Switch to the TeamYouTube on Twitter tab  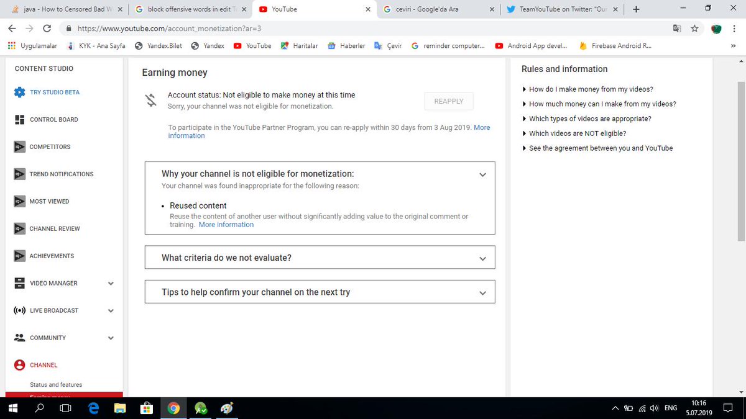pos(564,9)
